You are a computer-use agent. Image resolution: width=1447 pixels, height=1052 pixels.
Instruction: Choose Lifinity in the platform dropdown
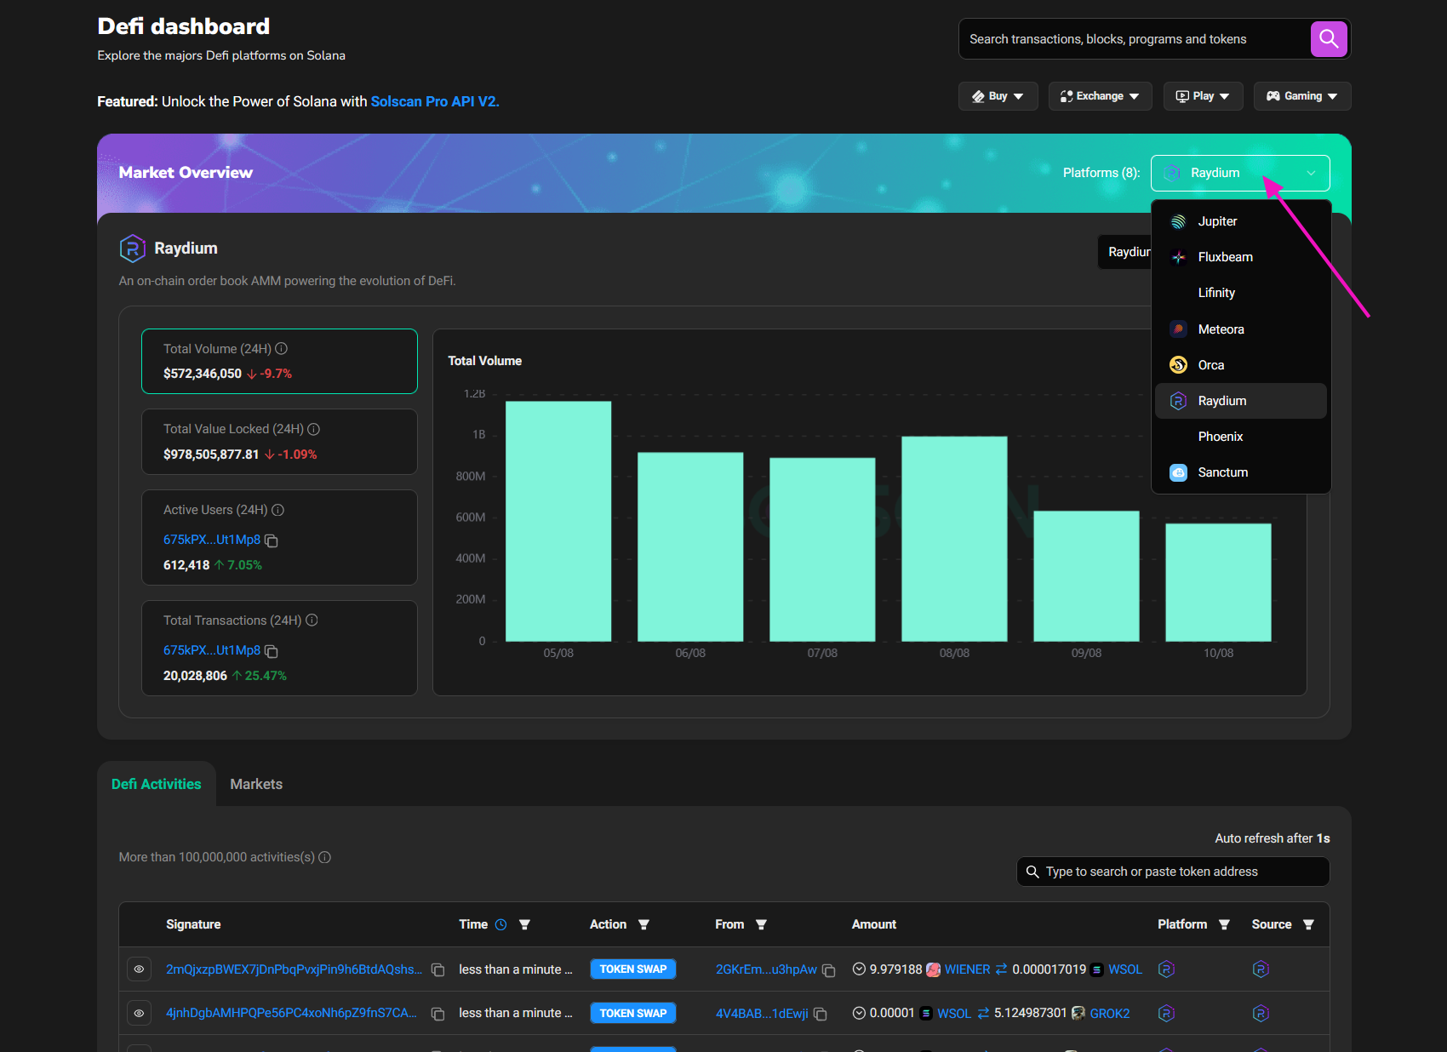[1241, 293]
